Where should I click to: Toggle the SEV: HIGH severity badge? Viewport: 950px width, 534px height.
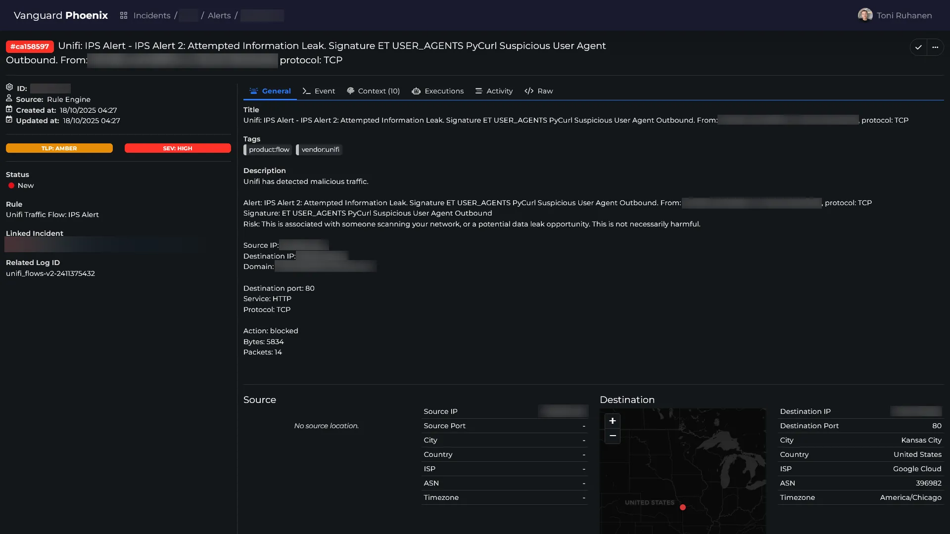click(x=177, y=148)
